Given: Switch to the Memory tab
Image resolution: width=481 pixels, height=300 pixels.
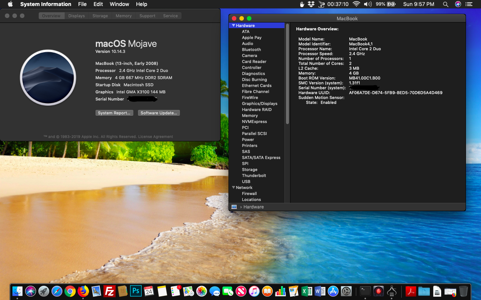Looking at the screenshot, I should tap(124, 16).
